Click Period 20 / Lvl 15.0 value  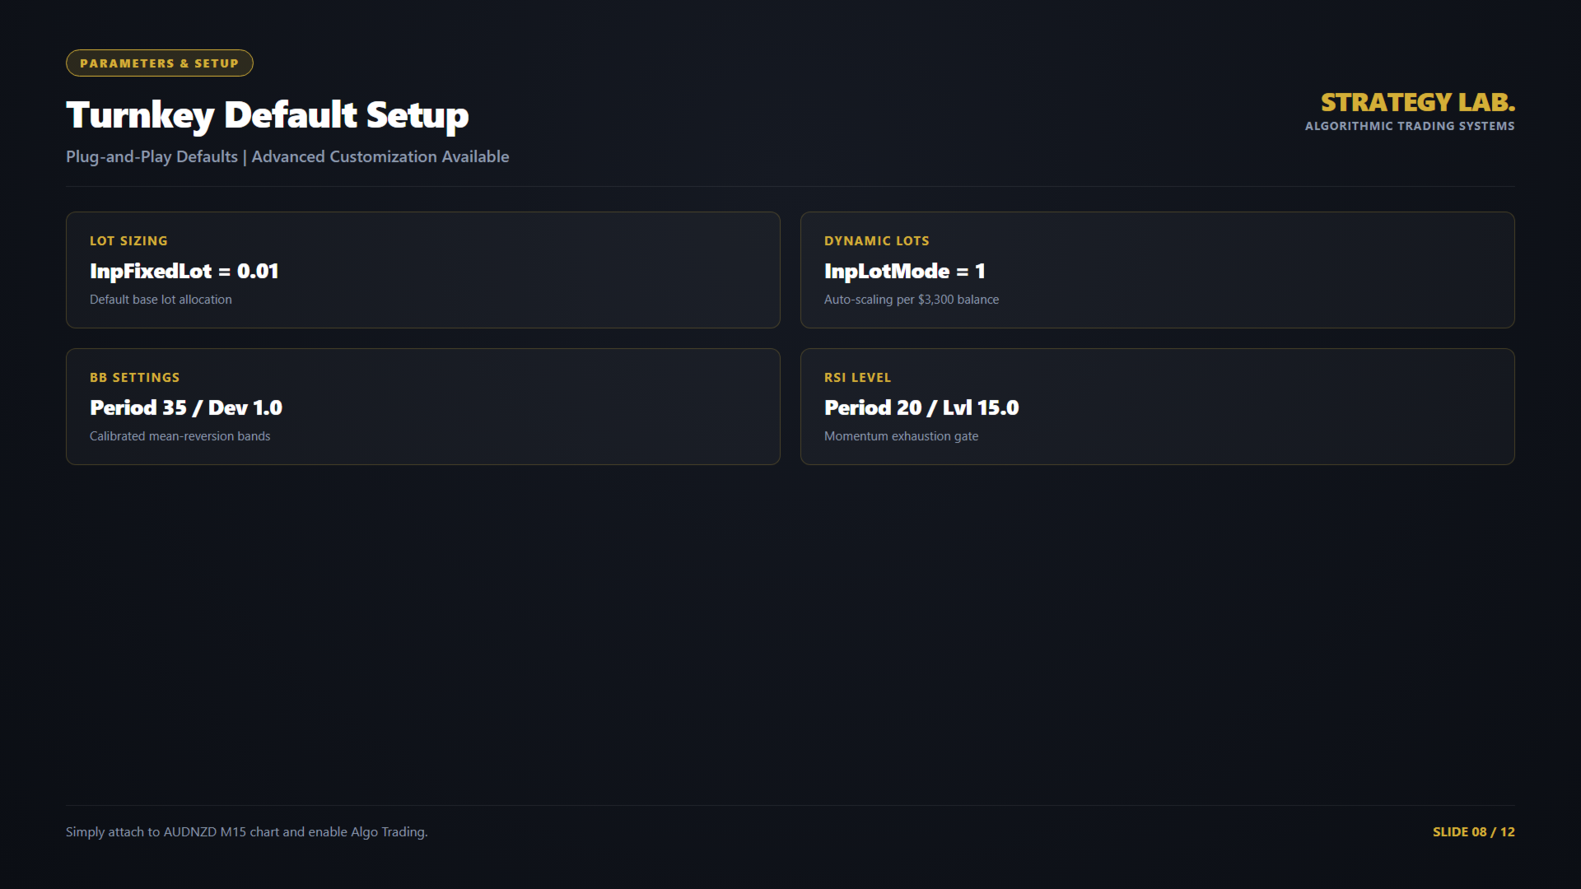coord(921,407)
